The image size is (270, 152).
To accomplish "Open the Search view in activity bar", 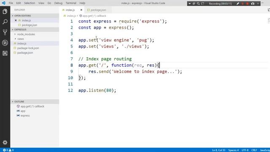I will click(x=5, y=22).
